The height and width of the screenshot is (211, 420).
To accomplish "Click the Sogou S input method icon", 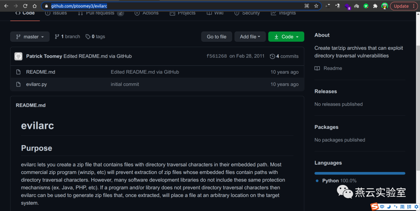I will (374, 206).
